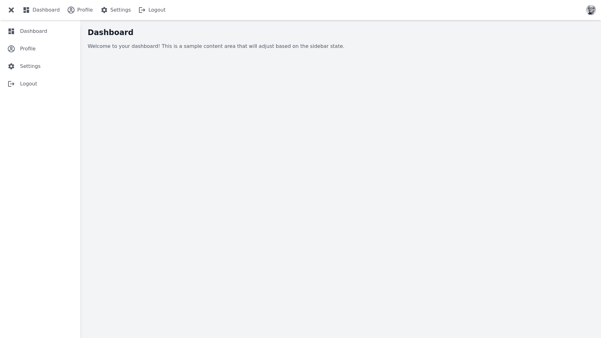Click the Logout arrow icon in top navbar
Viewport: 601px width, 338px height.
[142, 10]
